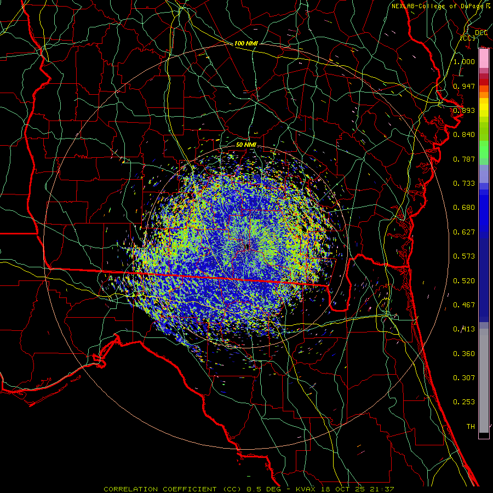Click the radar site at the echo center

point(247,246)
